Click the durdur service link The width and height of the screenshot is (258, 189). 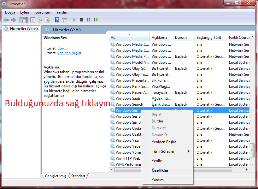[63, 48]
